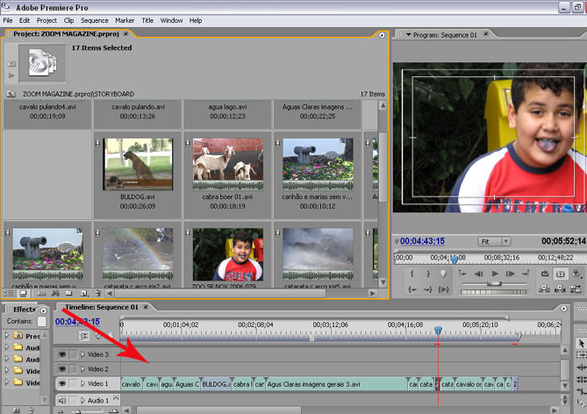The width and height of the screenshot is (587, 414).
Task: Click the Go to In Point icon
Action: point(412,289)
